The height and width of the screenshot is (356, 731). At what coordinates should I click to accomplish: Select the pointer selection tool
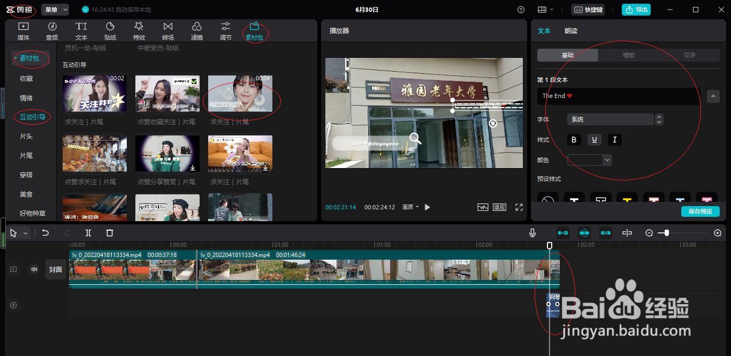pos(13,233)
